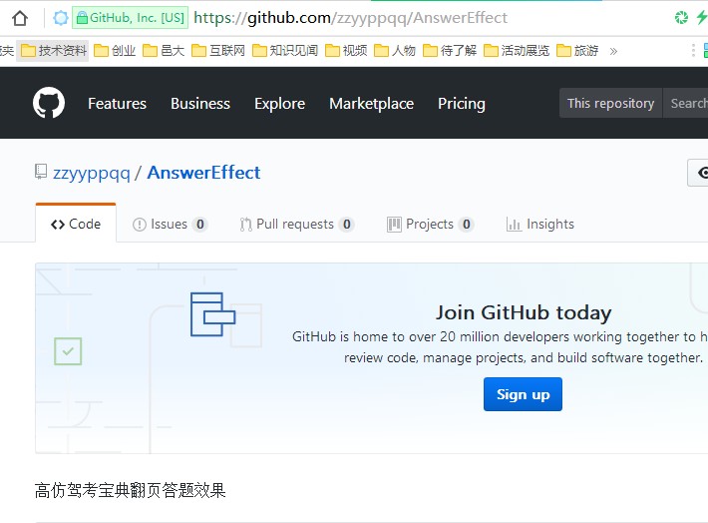Open the 知识见闻 bookmark folder
Screen dimensions: 708x523
click(285, 51)
